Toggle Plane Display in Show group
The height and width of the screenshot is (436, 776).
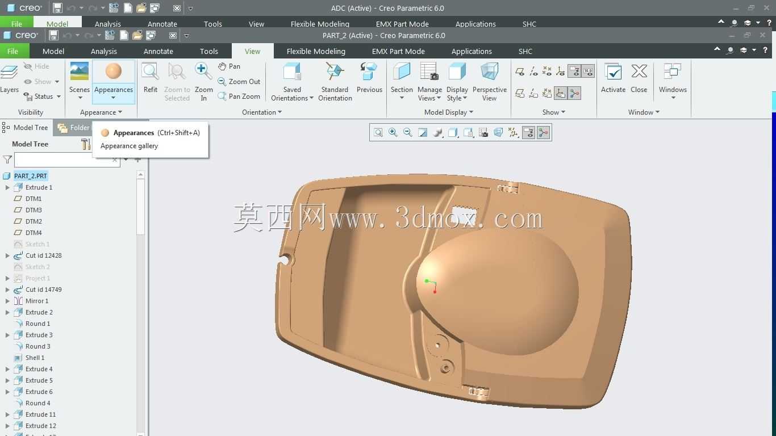(x=520, y=72)
